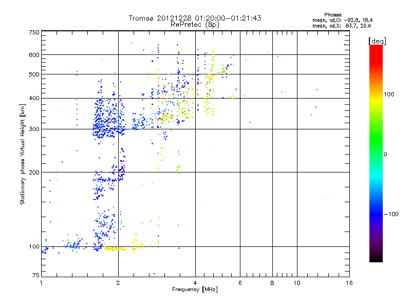Click the phase colorbar gradient

tap(376, 153)
